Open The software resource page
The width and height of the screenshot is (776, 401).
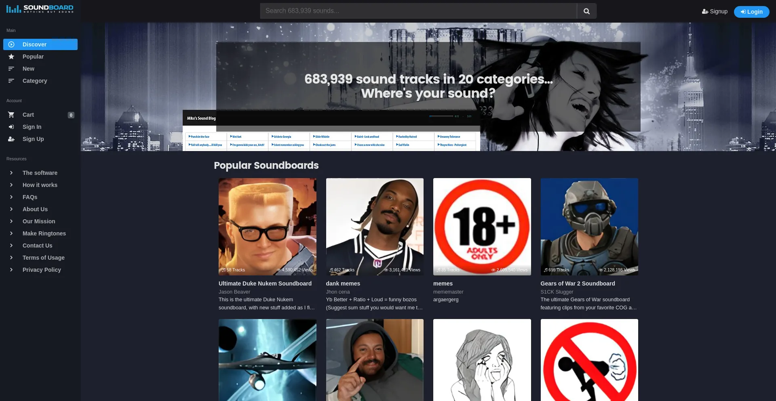pos(40,173)
